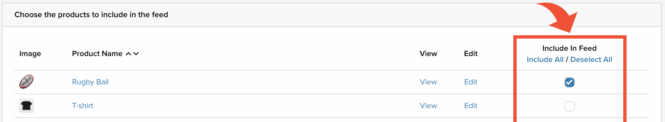Edit the Rugby Ball product
This screenshot has width=665, height=122.
click(x=471, y=82)
